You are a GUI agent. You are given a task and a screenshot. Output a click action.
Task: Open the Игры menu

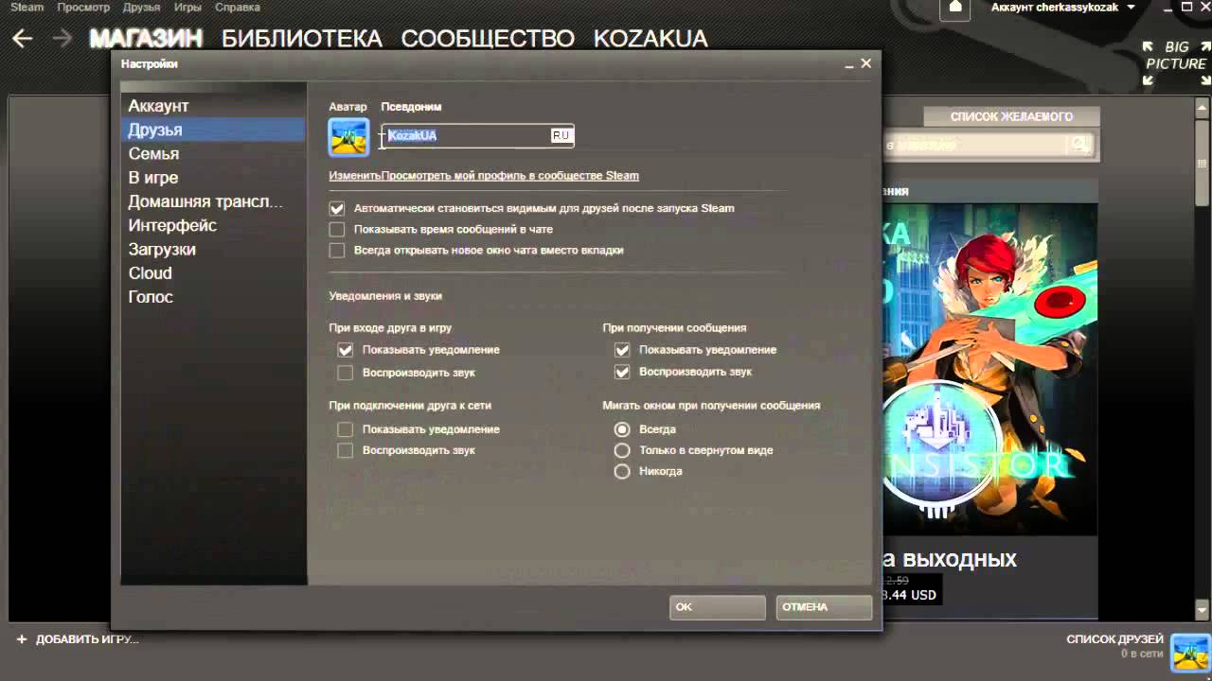tap(187, 8)
